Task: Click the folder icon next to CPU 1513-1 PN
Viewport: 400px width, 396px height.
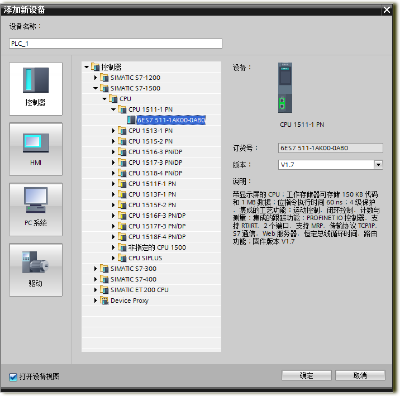Action: pos(122,131)
